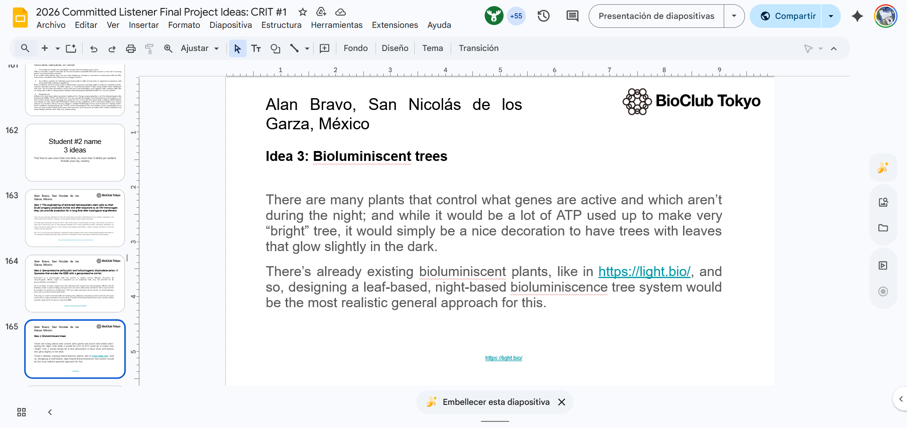
Task: Star the presentation document
Action: [302, 12]
